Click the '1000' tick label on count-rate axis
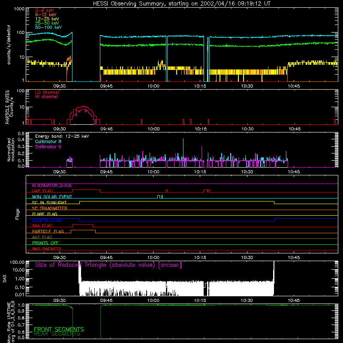 (19, 9)
